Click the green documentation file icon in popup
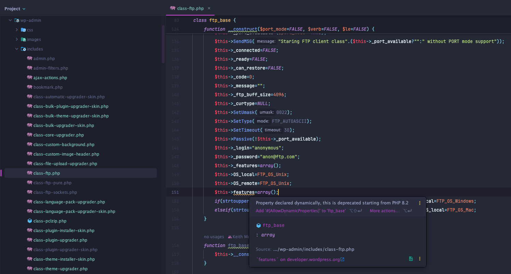Screen dimensions: 511x274 click(x=411, y=259)
